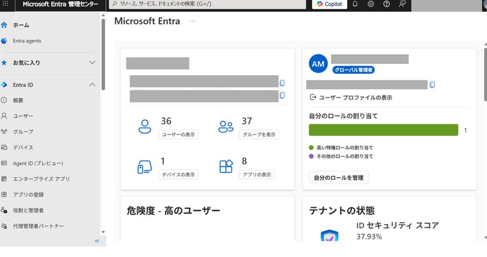Click the person icon beside ユーザー
Image resolution: width=487 pixels, height=257 pixels.
(x=4, y=116)
